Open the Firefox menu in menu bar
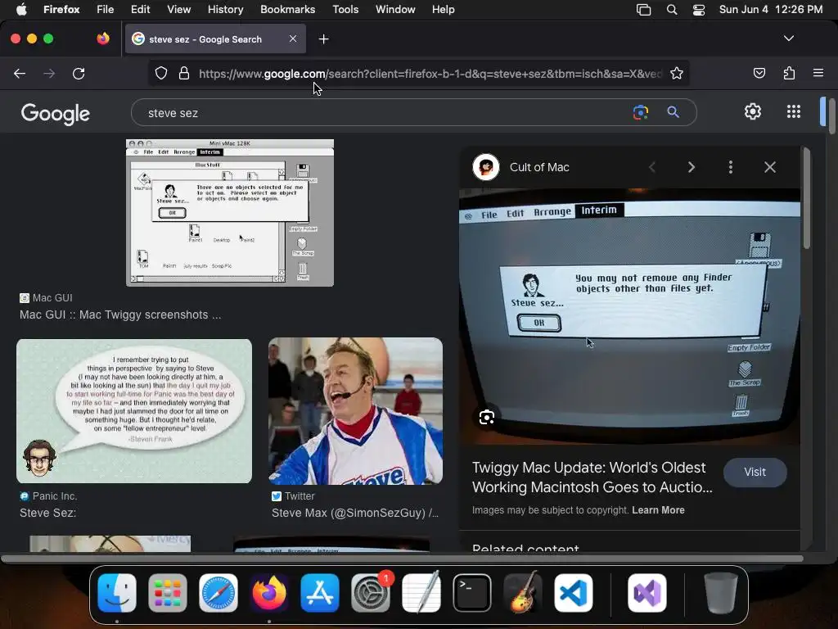Screen dimensions: 838x629 point(61,9)
